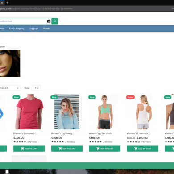
Task: Click the red Sale badge on Crewneck
Action: (x=130, y=97)
